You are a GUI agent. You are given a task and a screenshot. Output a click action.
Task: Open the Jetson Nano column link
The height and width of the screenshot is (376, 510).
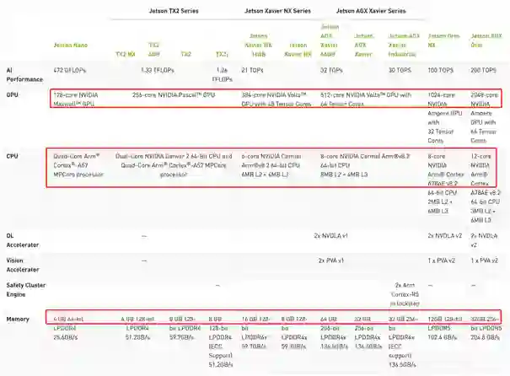71,46
